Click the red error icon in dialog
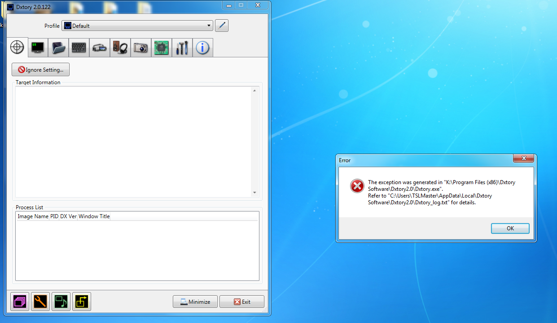Image resolution: width=557 pixels, height=323 pixels. click(357, 185)
